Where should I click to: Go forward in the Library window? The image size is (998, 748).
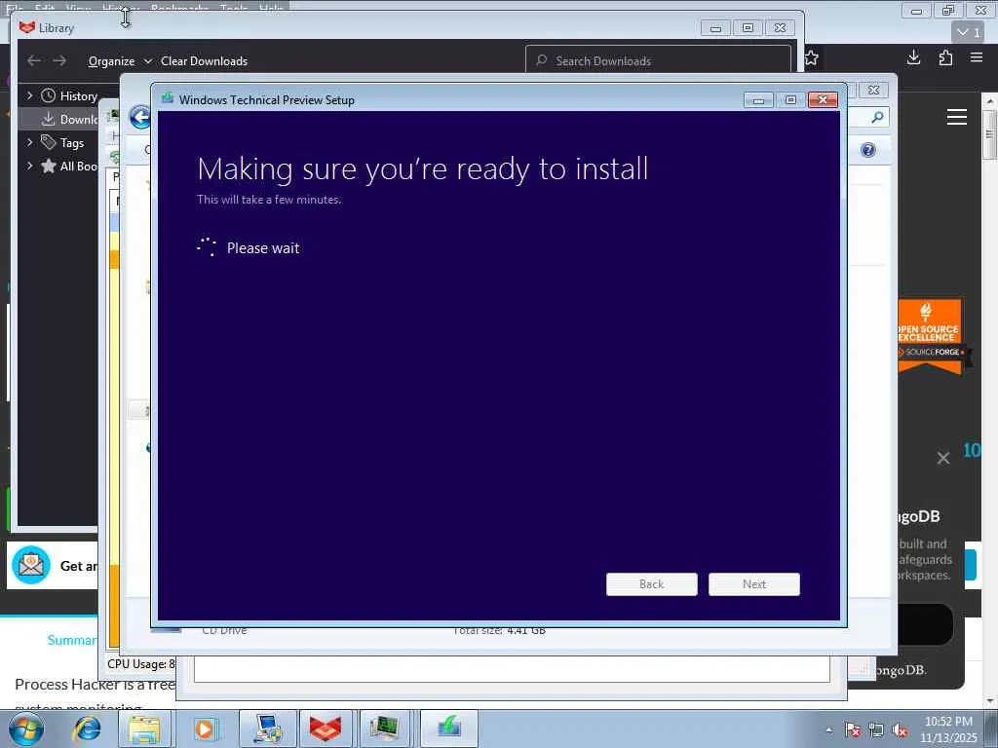tap(59, 60)
